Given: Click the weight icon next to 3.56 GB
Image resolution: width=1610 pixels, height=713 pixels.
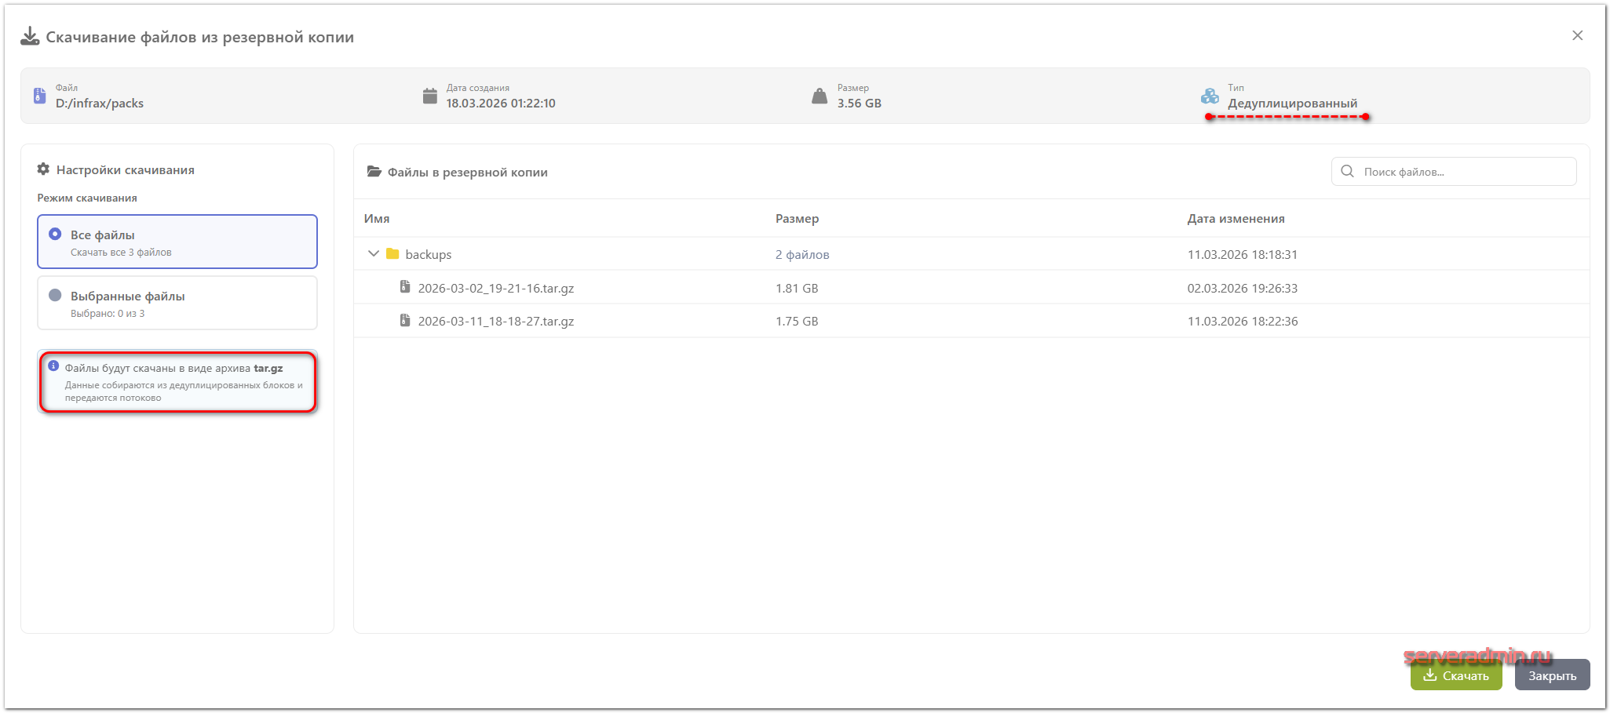Looking at the screenshot, I should [x=820, y=96].
